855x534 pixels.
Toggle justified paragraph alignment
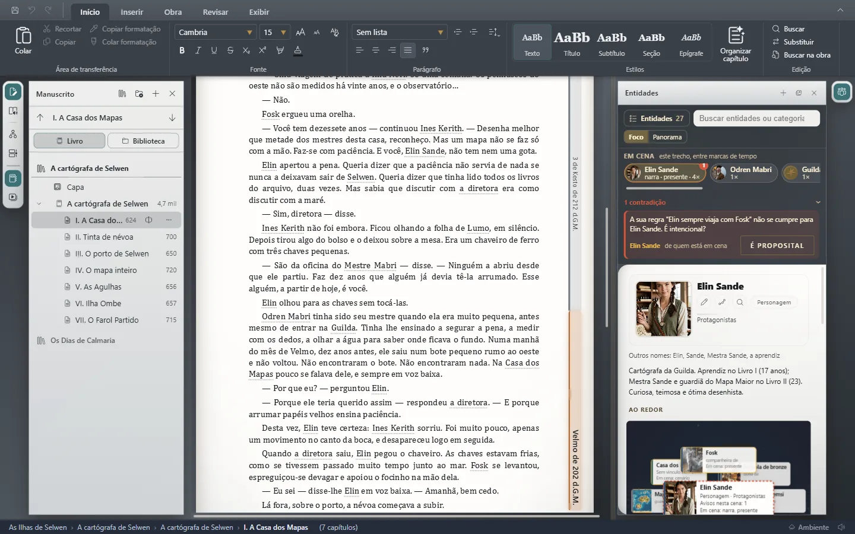click(408, 50)
